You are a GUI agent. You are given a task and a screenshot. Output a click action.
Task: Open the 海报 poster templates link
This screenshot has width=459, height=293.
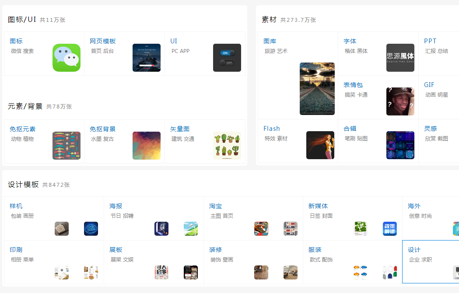[x=116, y=206]
